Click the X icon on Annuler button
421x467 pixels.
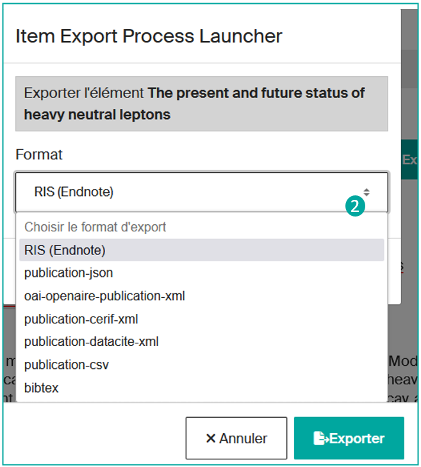coord(210,439)
